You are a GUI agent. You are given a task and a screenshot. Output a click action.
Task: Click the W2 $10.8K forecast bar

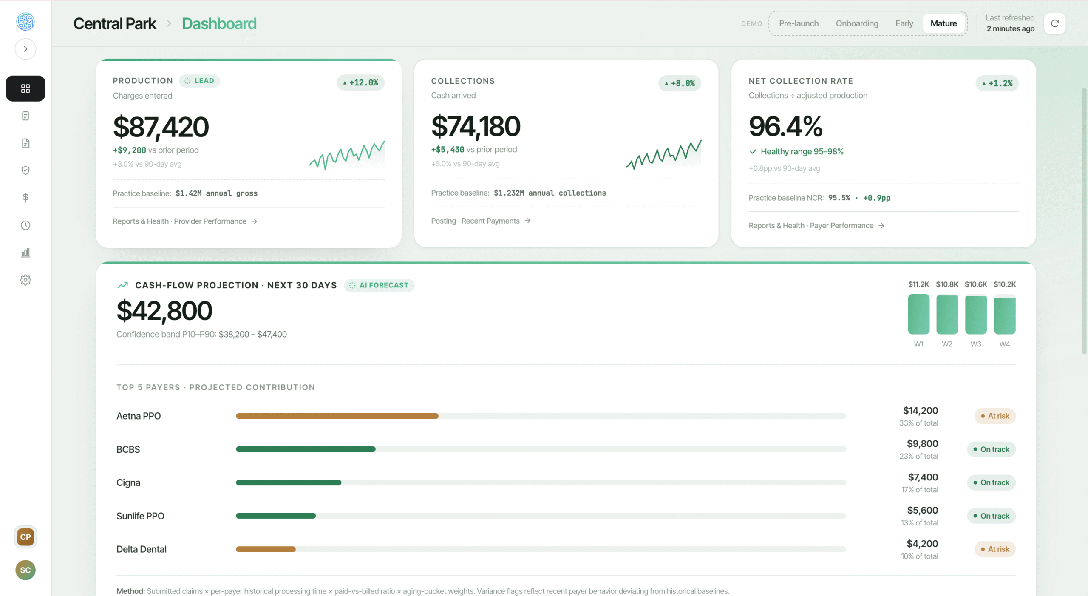point(947,315)
